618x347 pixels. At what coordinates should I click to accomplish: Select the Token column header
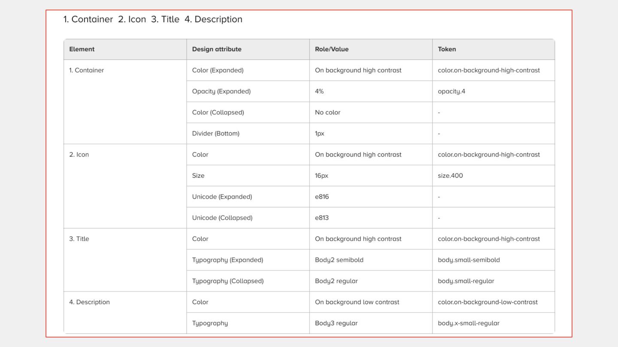(x=447, y=49)
